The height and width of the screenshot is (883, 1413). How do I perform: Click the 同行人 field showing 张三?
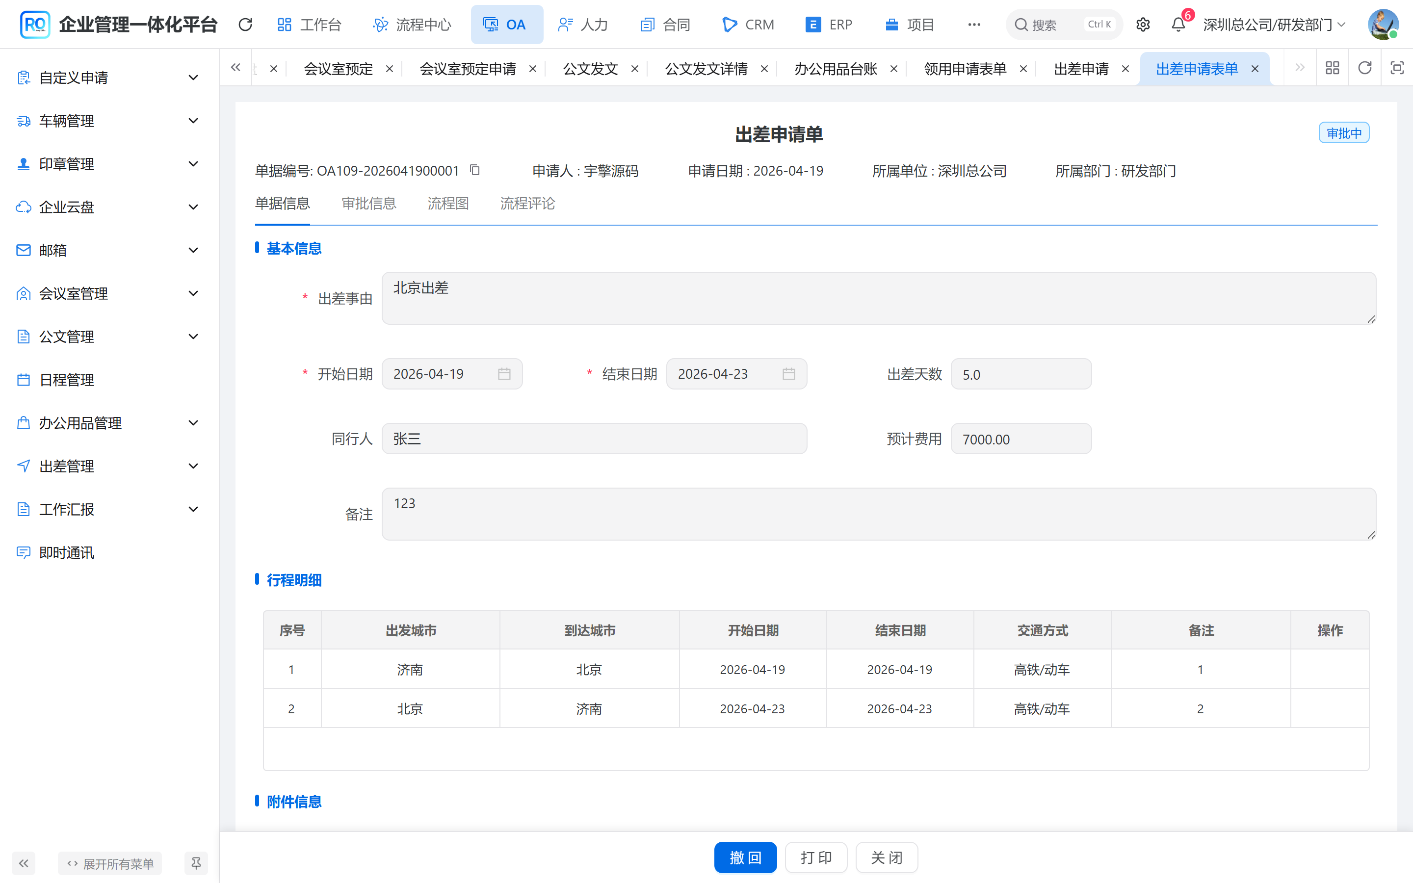click(x=595, y=439)
